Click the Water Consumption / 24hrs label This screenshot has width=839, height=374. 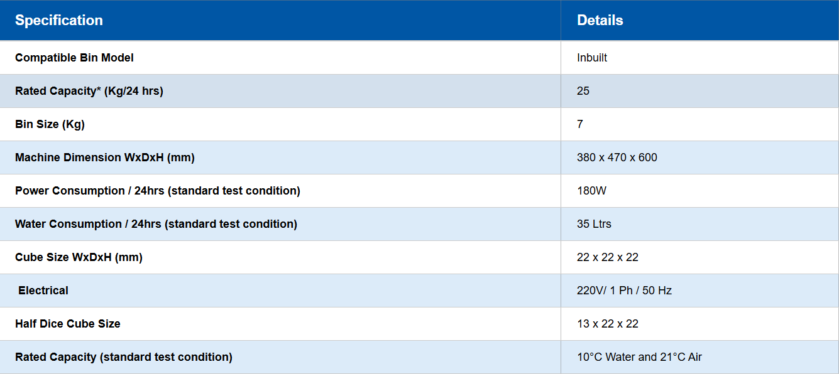(156, 224)
